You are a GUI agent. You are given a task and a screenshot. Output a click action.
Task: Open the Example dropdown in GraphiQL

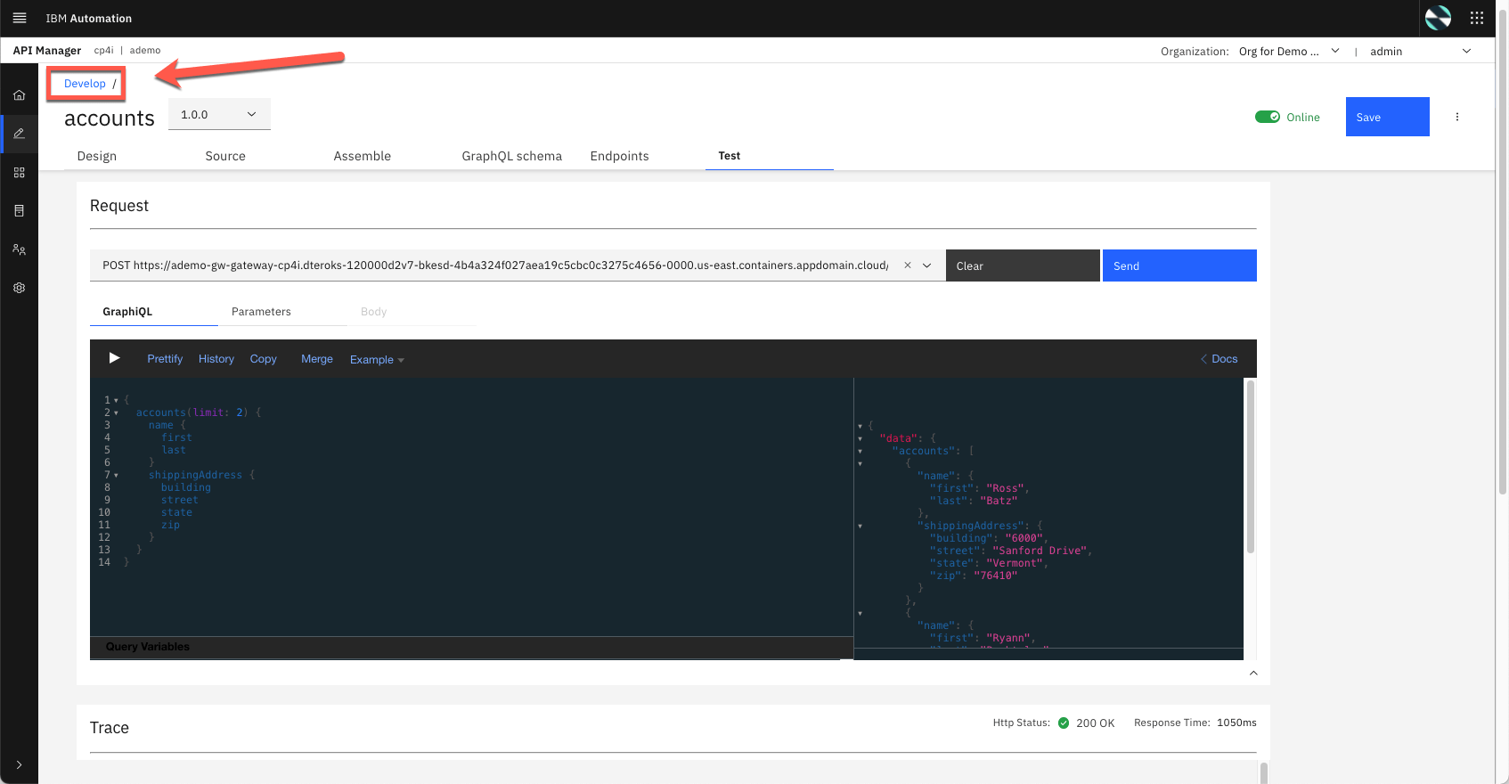coord(377,360)
